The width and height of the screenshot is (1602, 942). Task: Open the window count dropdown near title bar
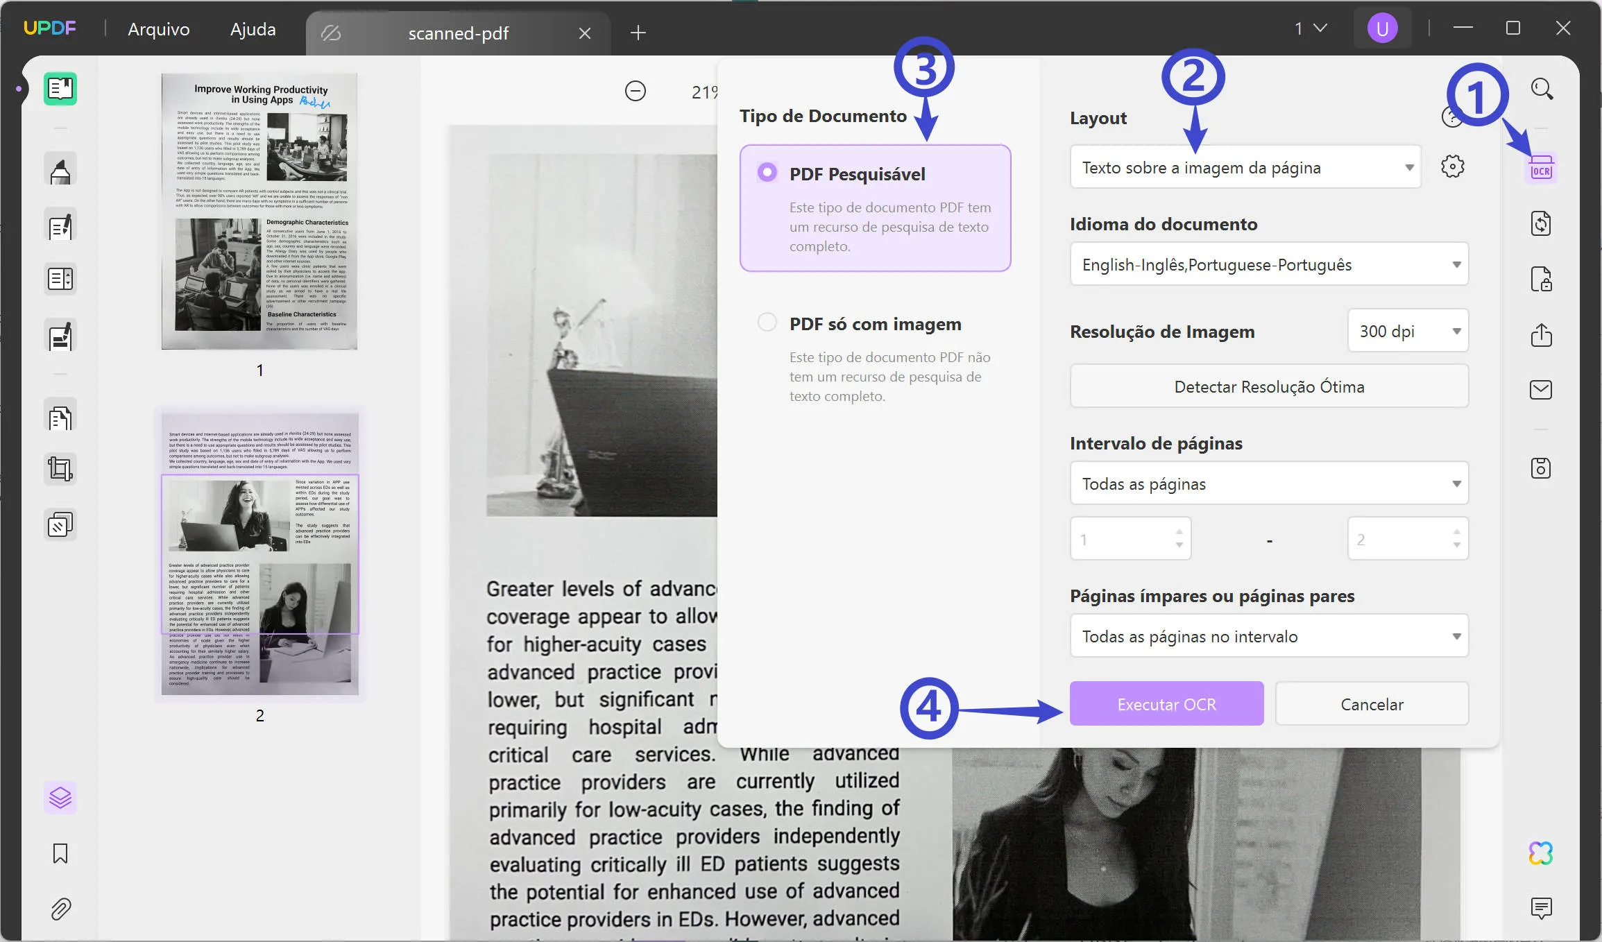point(1310,28)
